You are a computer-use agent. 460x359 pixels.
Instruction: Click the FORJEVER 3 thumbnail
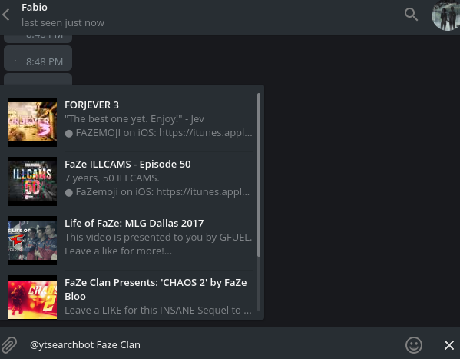[32, 122]
